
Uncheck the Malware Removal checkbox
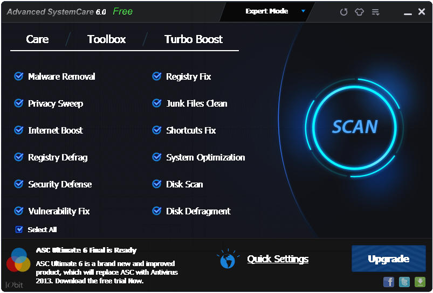[19, 76]
